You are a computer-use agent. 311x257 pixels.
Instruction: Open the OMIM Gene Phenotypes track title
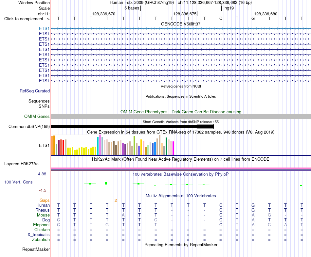tap(181, 112)
